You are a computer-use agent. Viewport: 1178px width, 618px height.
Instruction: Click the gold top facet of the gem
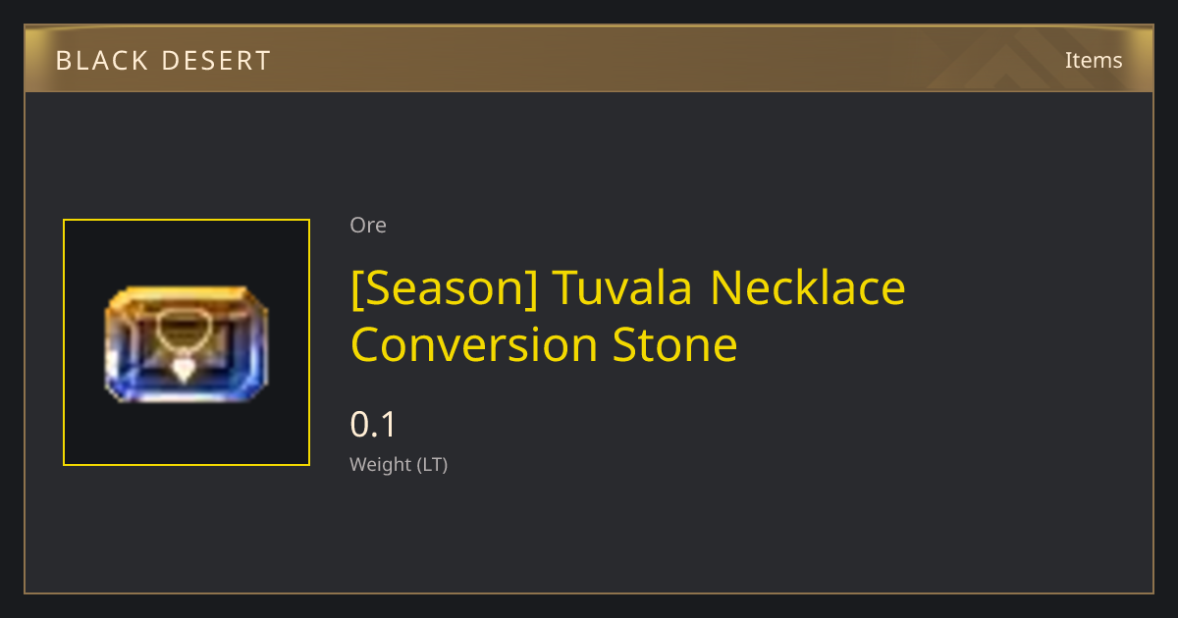[187, 296]
